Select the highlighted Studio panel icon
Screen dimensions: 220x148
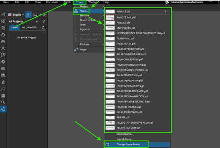tap(3, 109)
